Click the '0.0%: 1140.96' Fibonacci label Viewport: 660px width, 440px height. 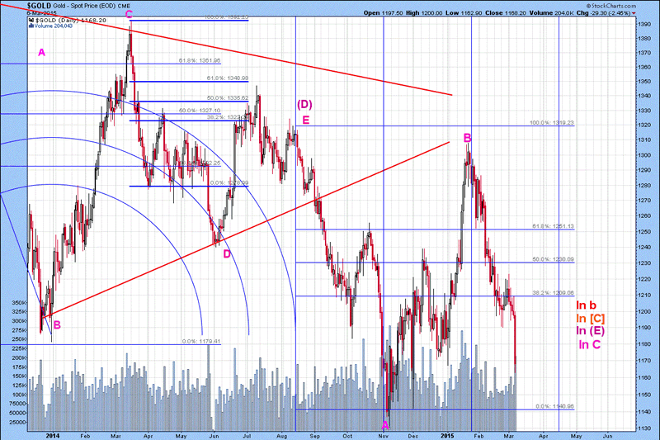click(x=554, y=407)
